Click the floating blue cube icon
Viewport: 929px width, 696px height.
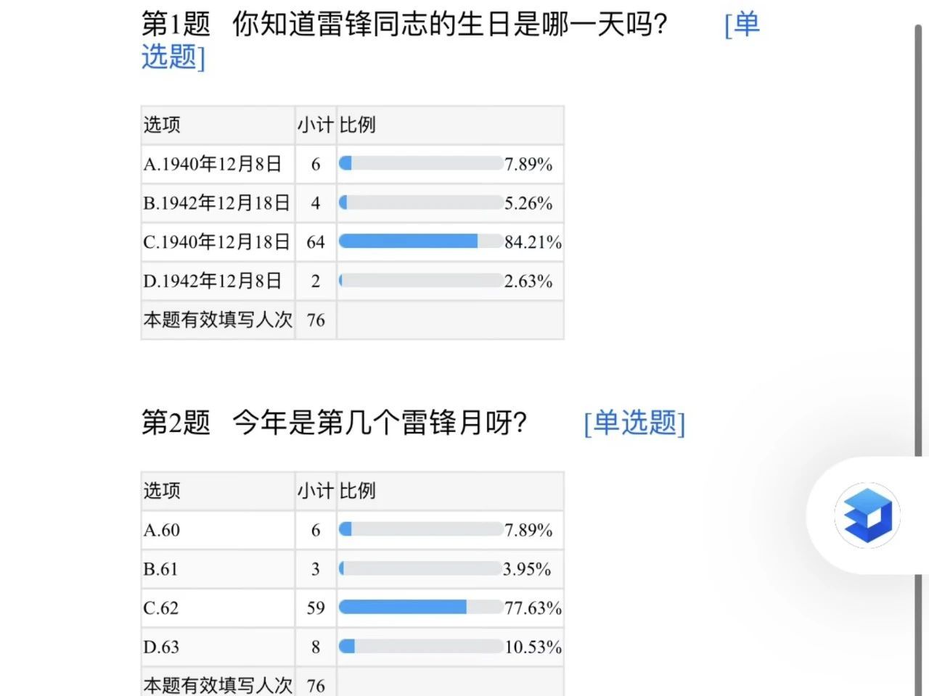click(x=867, y=515)
